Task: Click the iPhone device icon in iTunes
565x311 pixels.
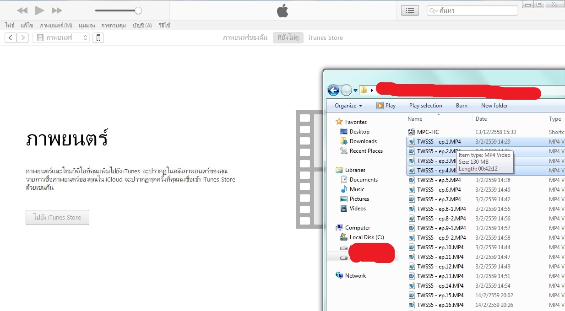Action: [98, 38]
